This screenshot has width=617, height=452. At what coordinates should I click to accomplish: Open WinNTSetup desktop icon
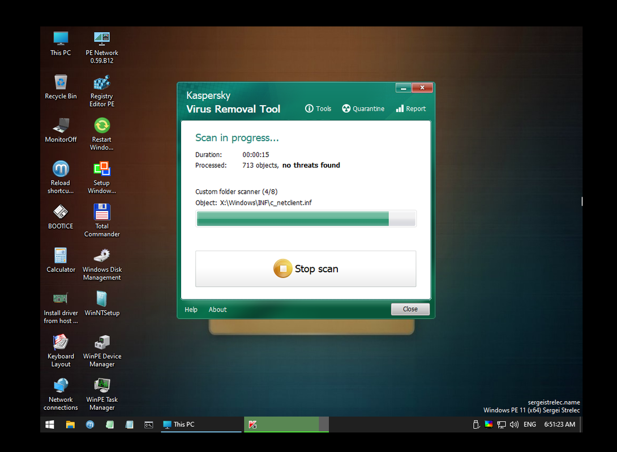101,303
